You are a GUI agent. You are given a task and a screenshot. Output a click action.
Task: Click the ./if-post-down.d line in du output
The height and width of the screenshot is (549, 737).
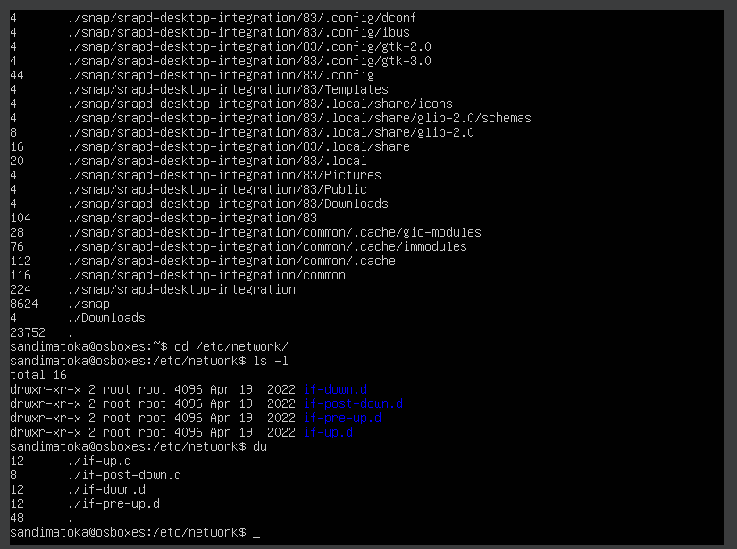[x=96, y=475]
